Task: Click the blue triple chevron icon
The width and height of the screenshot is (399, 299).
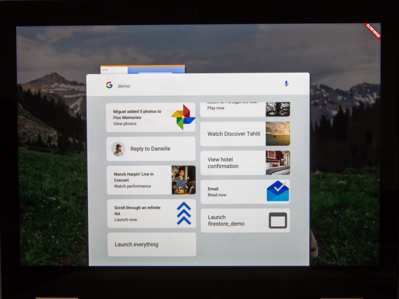Action: tap(184, 213)
